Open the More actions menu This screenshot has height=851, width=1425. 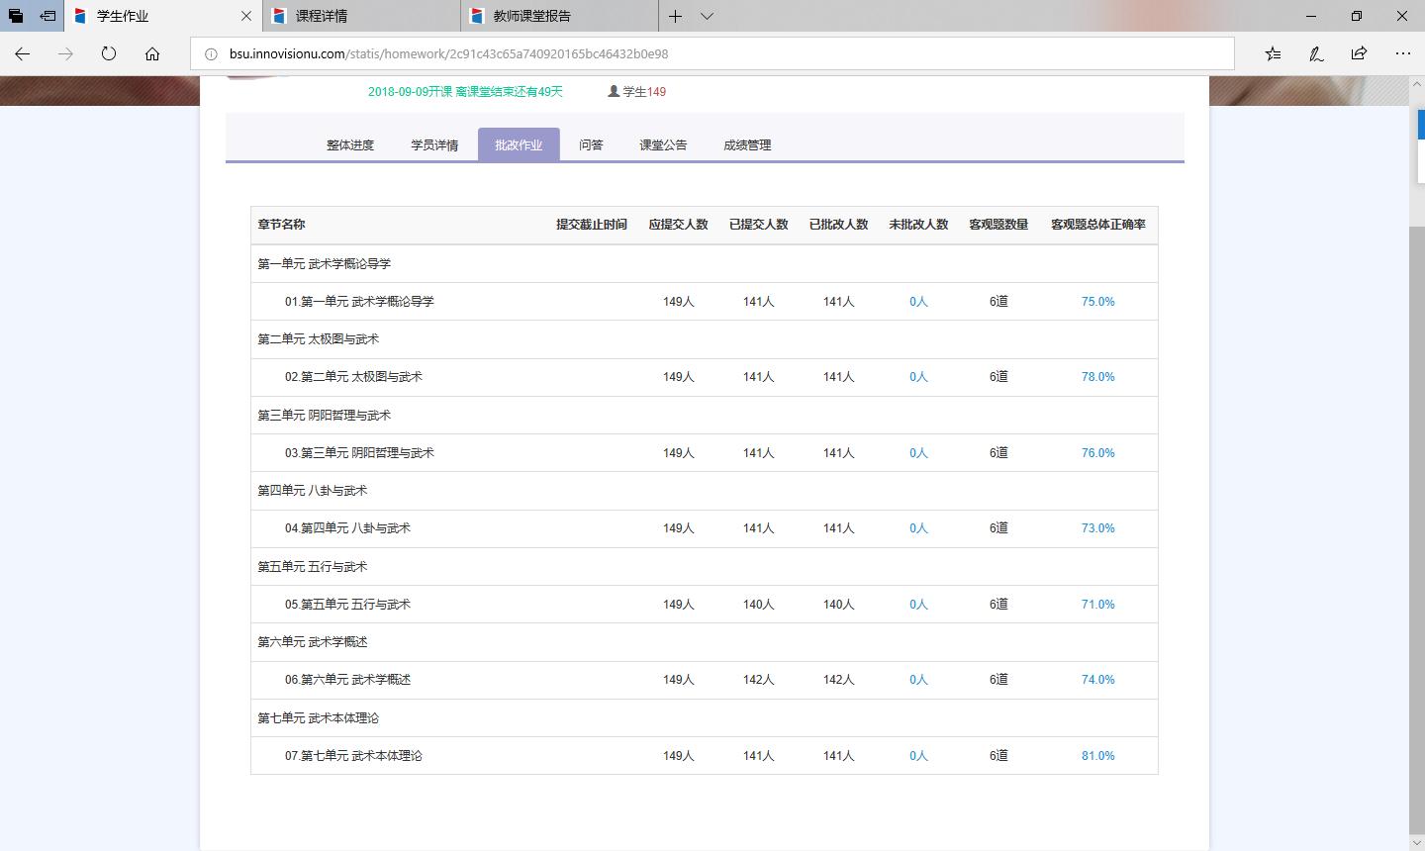pyautogui.click(x=1403, y=53)
